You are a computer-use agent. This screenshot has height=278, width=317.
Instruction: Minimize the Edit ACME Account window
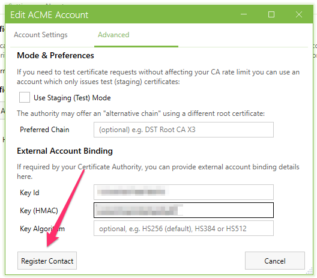[x=244, y=14]
